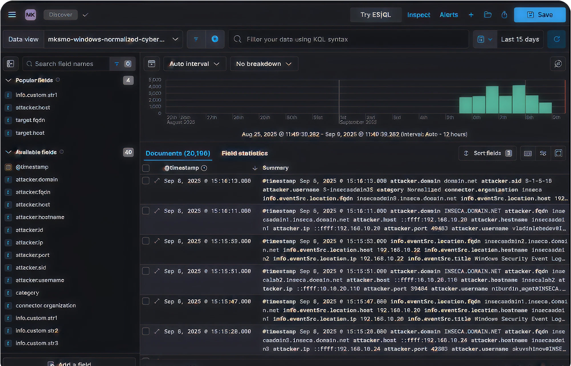Open the saved searches folder icon

487,14
